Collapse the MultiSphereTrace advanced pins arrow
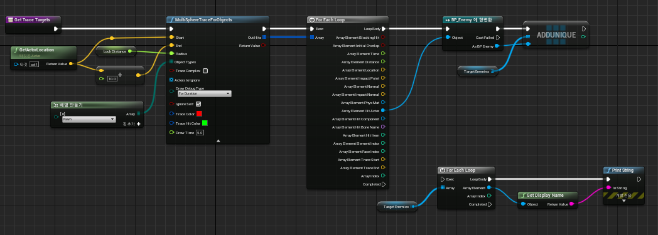This screenshot has height=235, width=658. [x=218, y=141]
